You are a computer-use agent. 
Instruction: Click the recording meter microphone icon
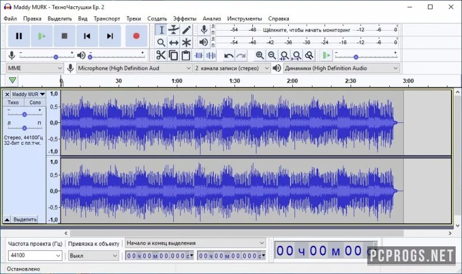click(x=204, y=30)
